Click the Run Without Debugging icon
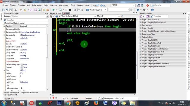 click(x=60, y=10)
